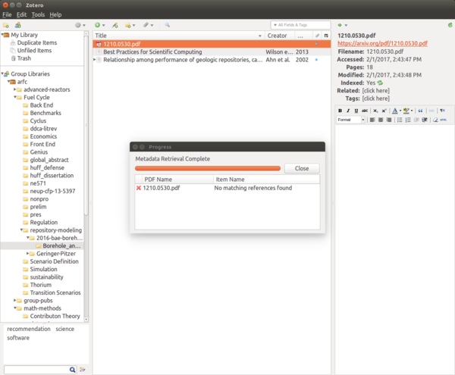The height and width of the screenshot is (375, 455).
Task: Open the Edit menu
Action: point(21,14)
